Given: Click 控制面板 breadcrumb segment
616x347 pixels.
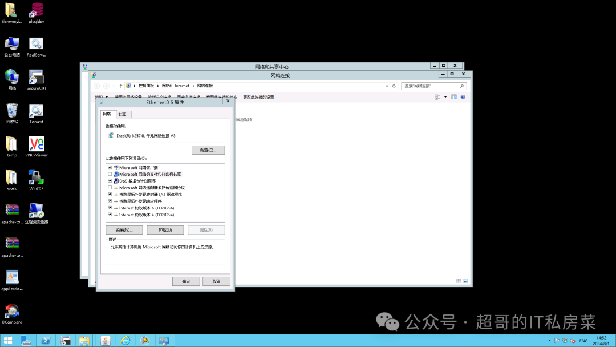Looking at the screenshot, I should pyautogui.click(x=146, y=86).
